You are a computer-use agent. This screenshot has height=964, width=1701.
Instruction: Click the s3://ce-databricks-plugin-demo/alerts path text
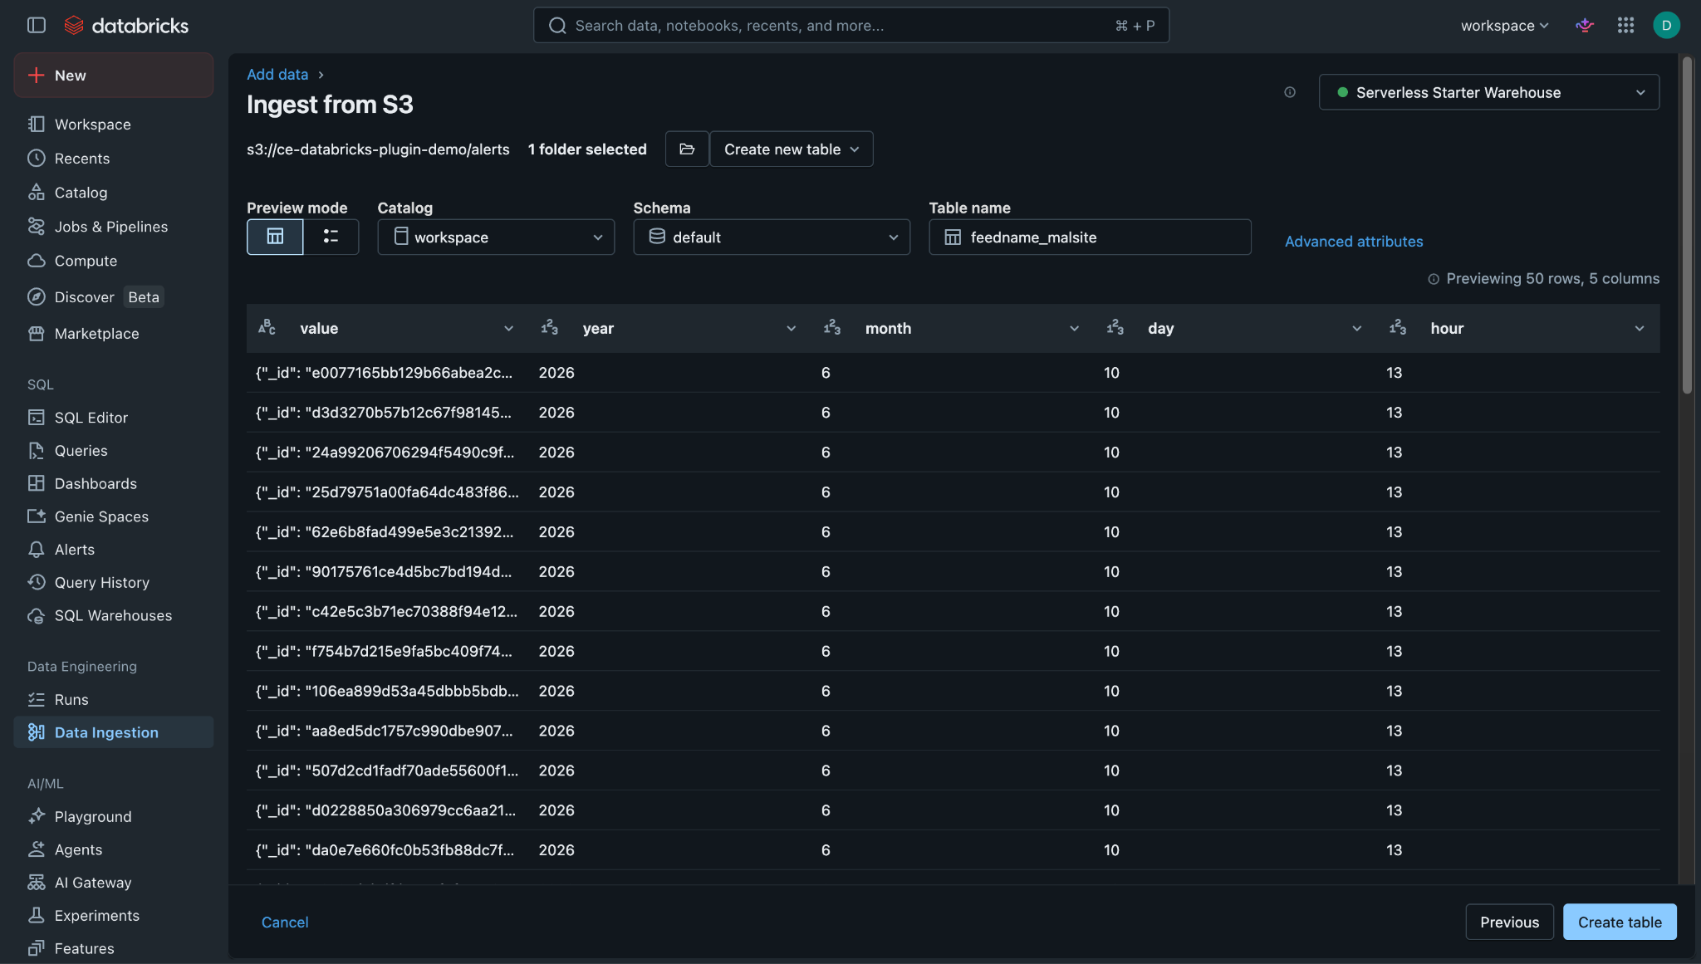378,149
